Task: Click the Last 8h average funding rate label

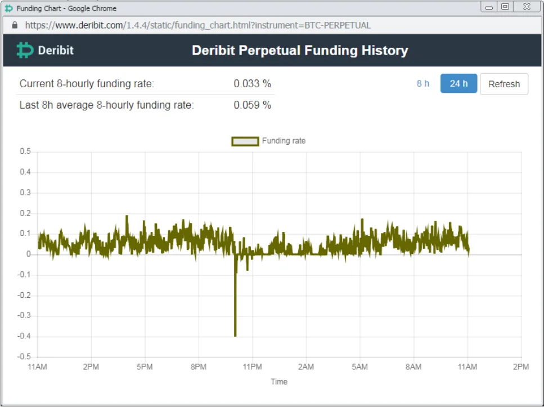Action: tap(106, 105)
